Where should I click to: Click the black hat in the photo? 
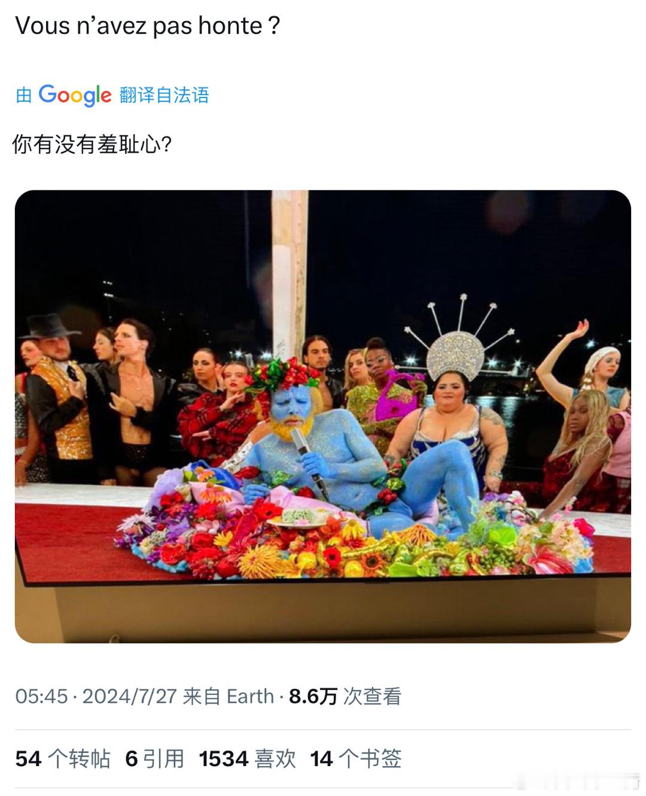(x=50, y=326)
